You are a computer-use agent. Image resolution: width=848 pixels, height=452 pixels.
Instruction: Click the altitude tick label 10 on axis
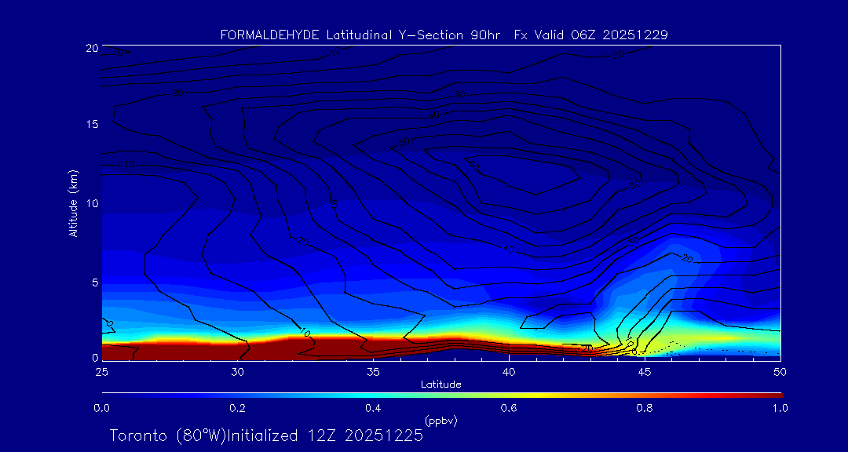[91, 203]
